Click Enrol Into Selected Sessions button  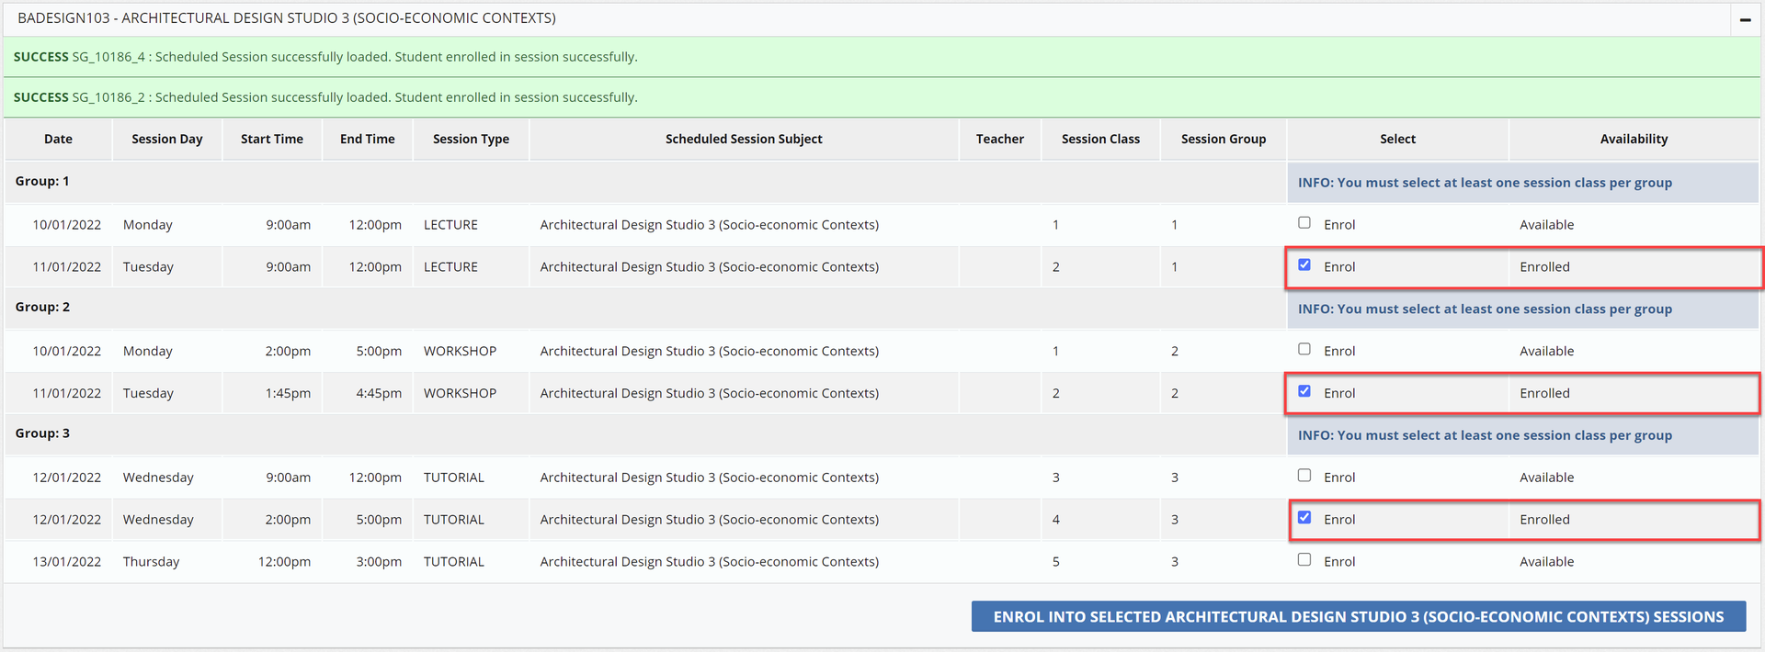point(1358,617)
